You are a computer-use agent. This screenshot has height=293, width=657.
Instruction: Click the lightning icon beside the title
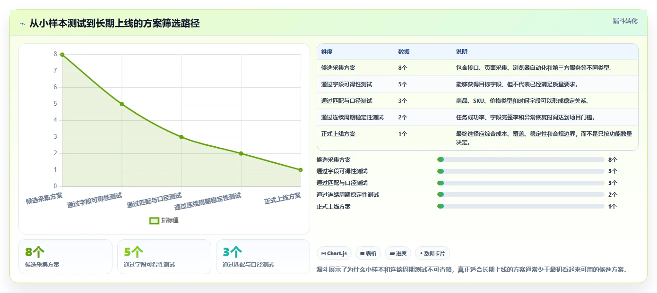click(23, 24)
